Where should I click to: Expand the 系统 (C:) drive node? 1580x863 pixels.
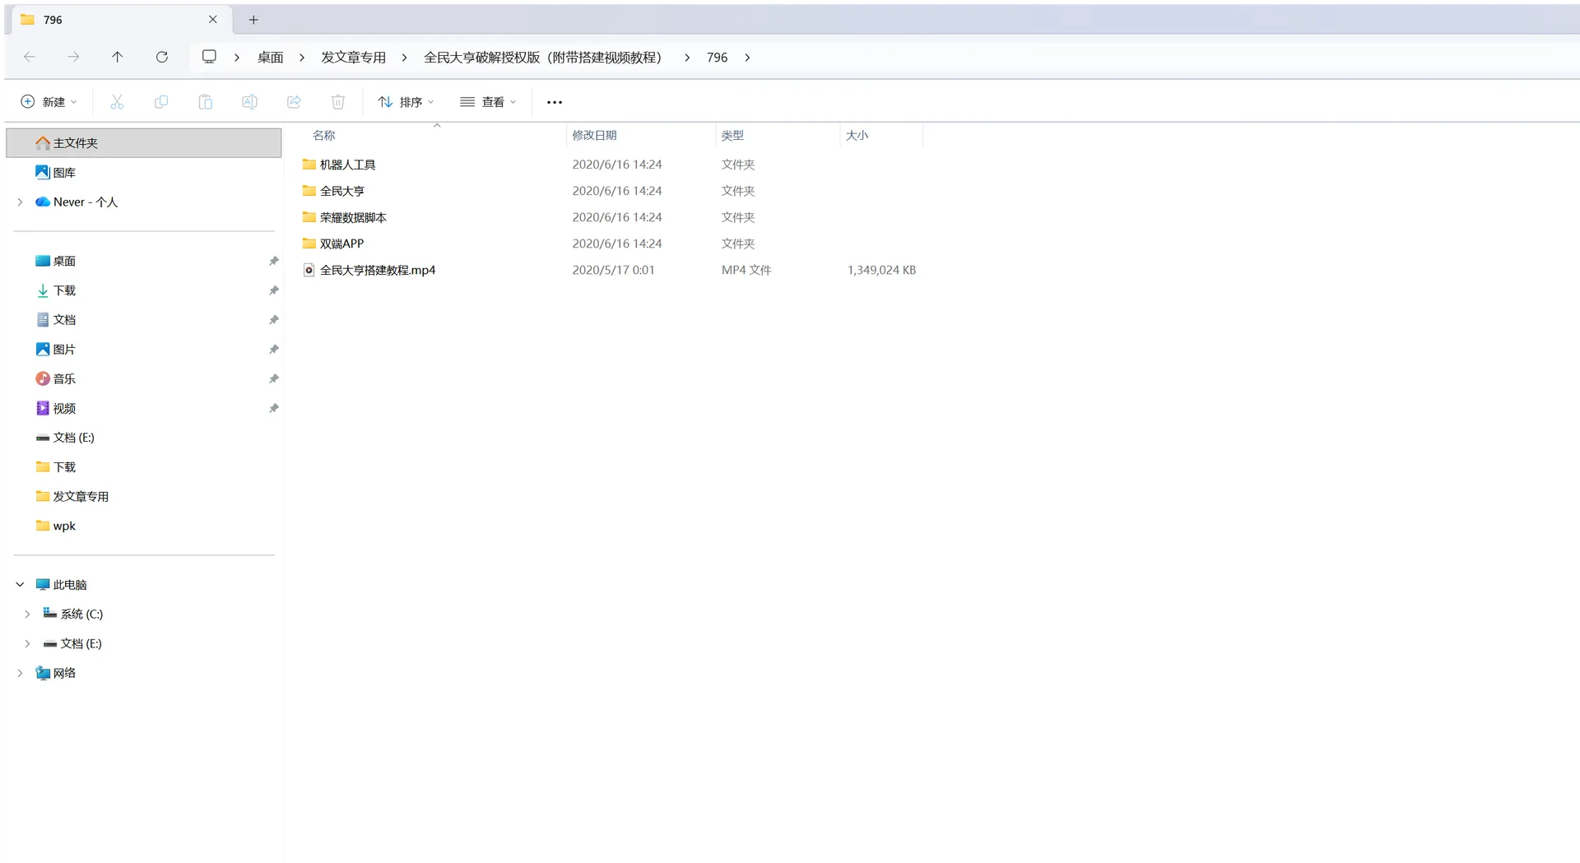coord(27,614)
